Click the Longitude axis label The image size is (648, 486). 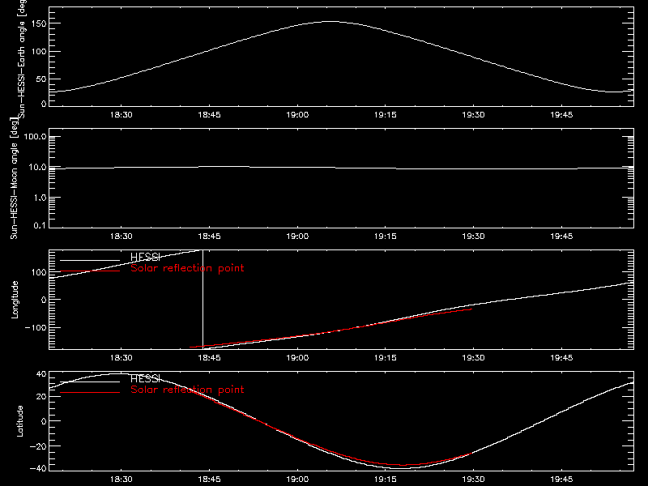(15, 300)
